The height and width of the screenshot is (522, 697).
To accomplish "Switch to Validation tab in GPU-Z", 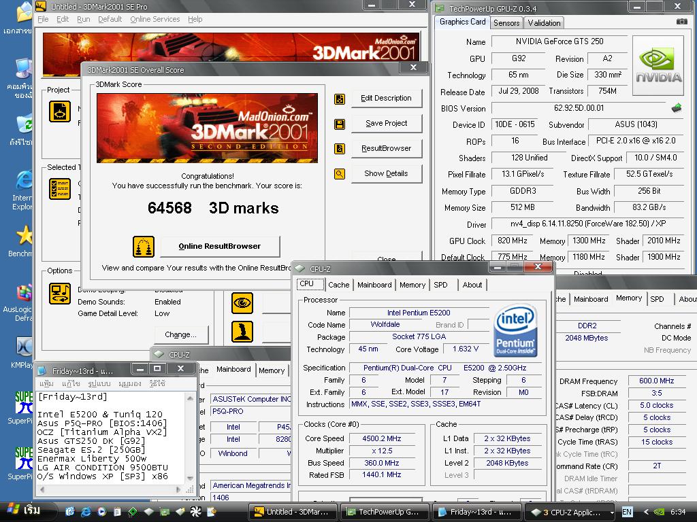I will [x=544, y=23].
